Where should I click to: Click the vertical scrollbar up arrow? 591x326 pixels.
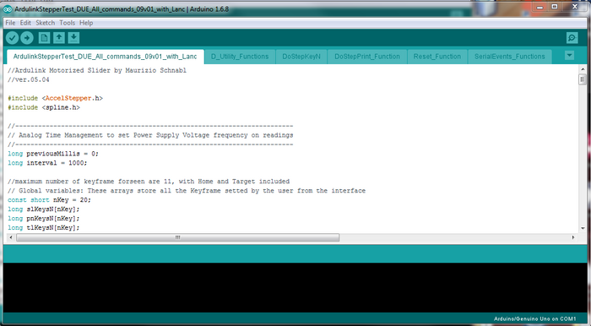click(x=583, y=69)
